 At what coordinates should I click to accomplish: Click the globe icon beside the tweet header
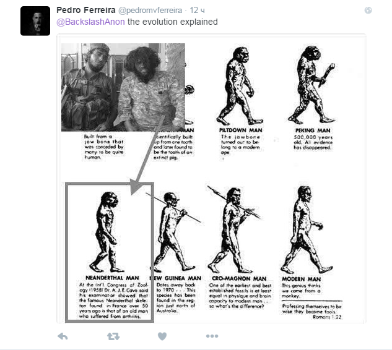[368, 11]
